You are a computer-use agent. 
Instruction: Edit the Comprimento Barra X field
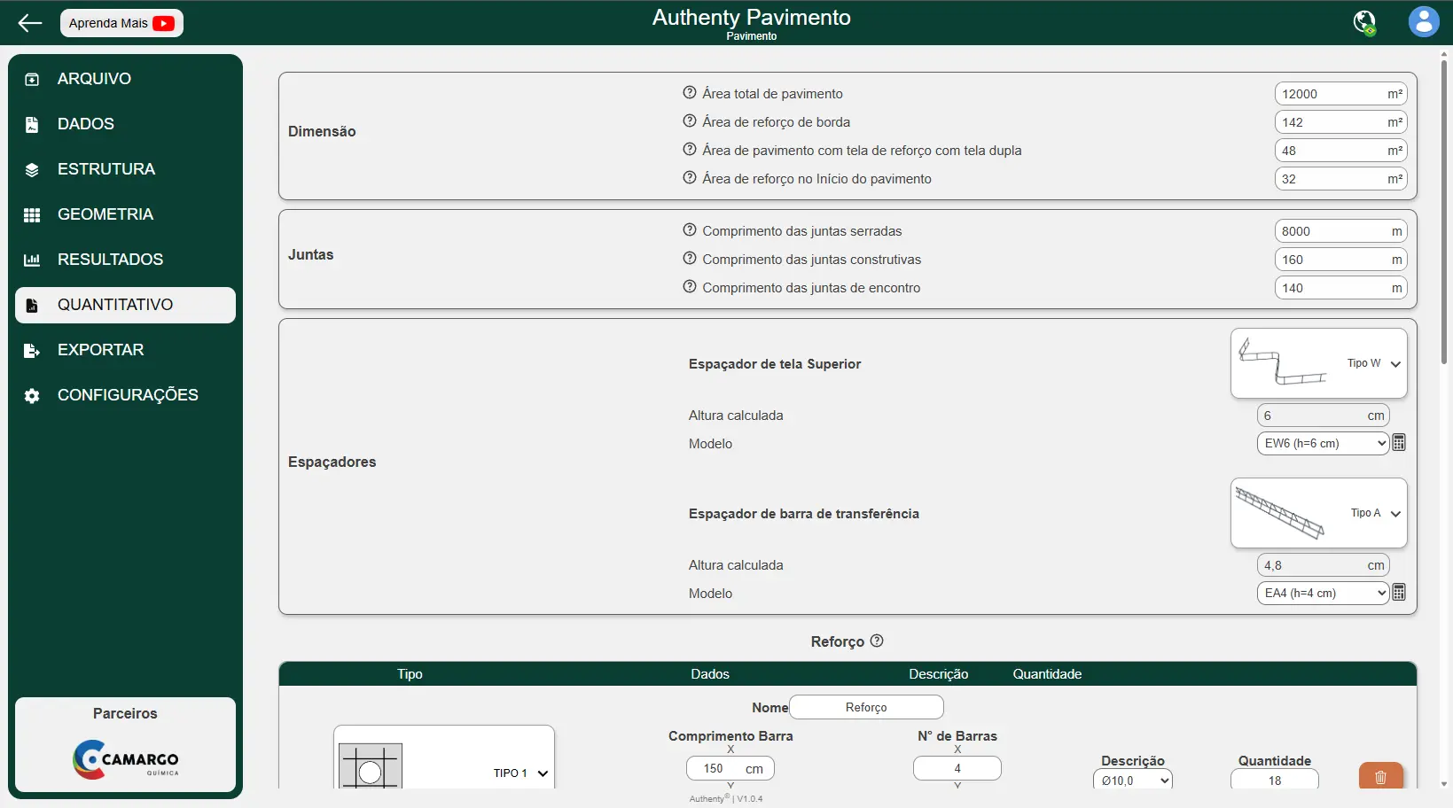pos(730,768)
